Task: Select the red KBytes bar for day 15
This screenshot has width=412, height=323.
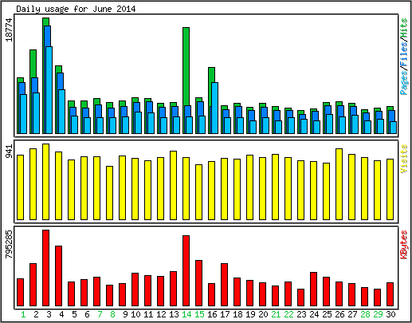Action: [x=198, y=283]
